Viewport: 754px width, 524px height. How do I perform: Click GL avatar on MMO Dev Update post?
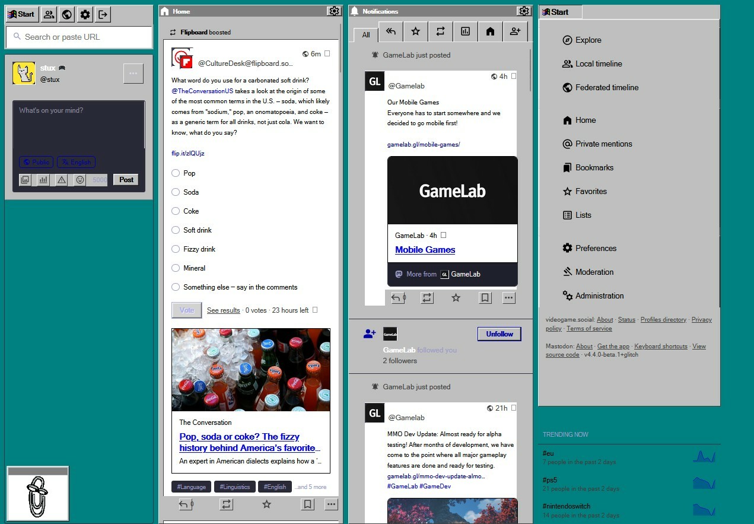click(375, 413)
